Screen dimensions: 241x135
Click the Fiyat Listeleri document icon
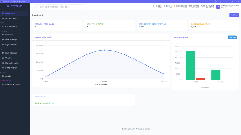pos(3,45)
